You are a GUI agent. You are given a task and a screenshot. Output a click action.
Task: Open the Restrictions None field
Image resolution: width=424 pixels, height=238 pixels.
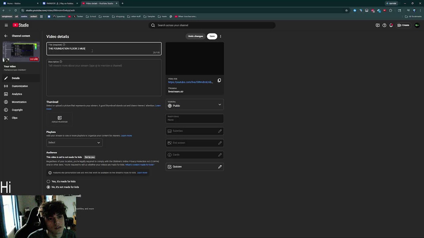click(x=195, y=118)
